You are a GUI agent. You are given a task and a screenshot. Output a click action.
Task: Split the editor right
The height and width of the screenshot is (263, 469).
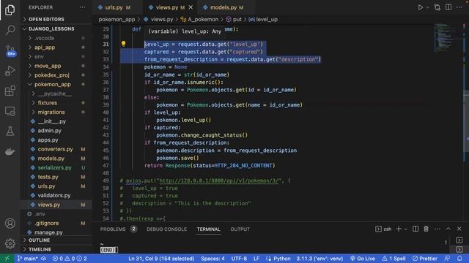pos(448,7)
